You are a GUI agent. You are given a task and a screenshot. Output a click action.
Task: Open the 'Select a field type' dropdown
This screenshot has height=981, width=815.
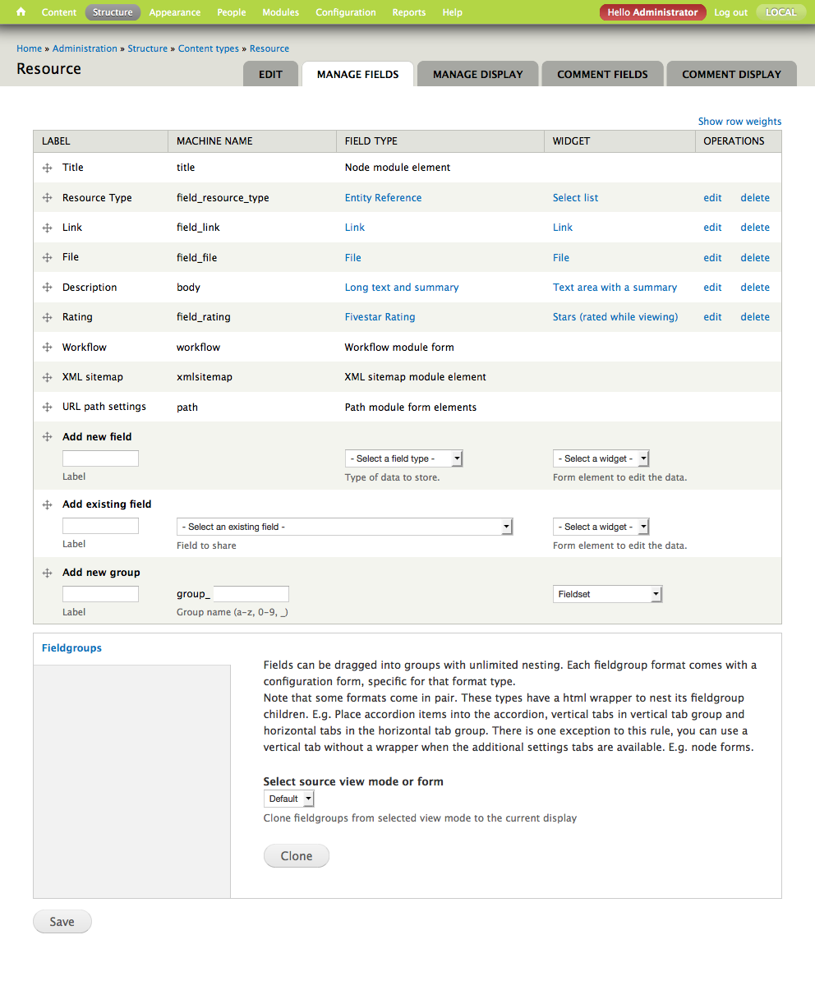pos(404,458)
